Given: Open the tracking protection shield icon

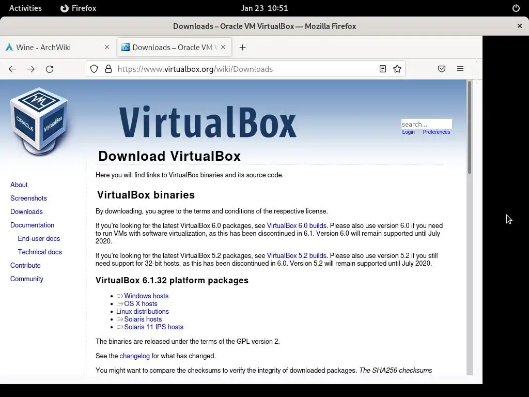Looking at the screenshot, I should click(x=94, y=69).
